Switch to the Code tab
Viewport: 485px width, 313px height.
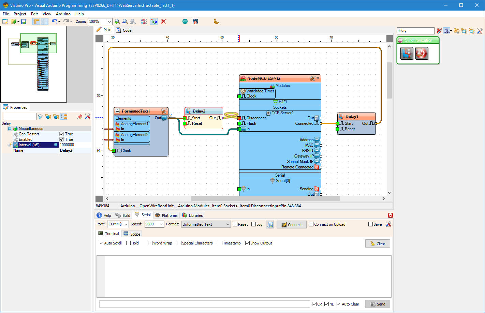[124, 30]
